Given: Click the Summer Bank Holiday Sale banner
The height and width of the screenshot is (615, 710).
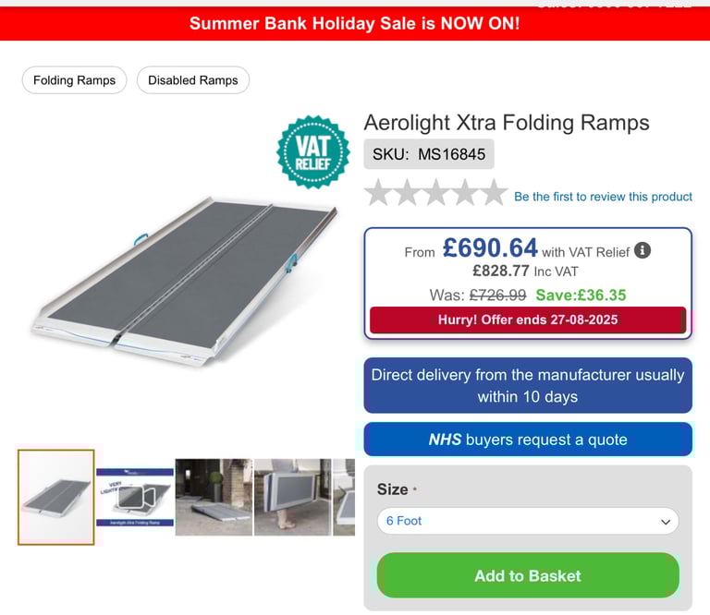Looking at the screenshot, I should pyautogui.click(x=355, y=23).
